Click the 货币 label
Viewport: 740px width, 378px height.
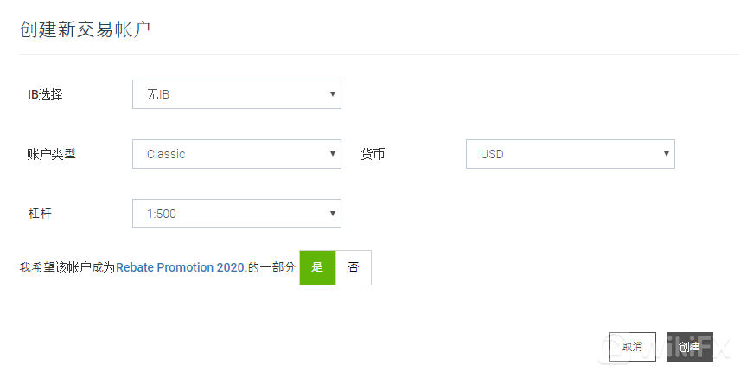pos(373,155)
